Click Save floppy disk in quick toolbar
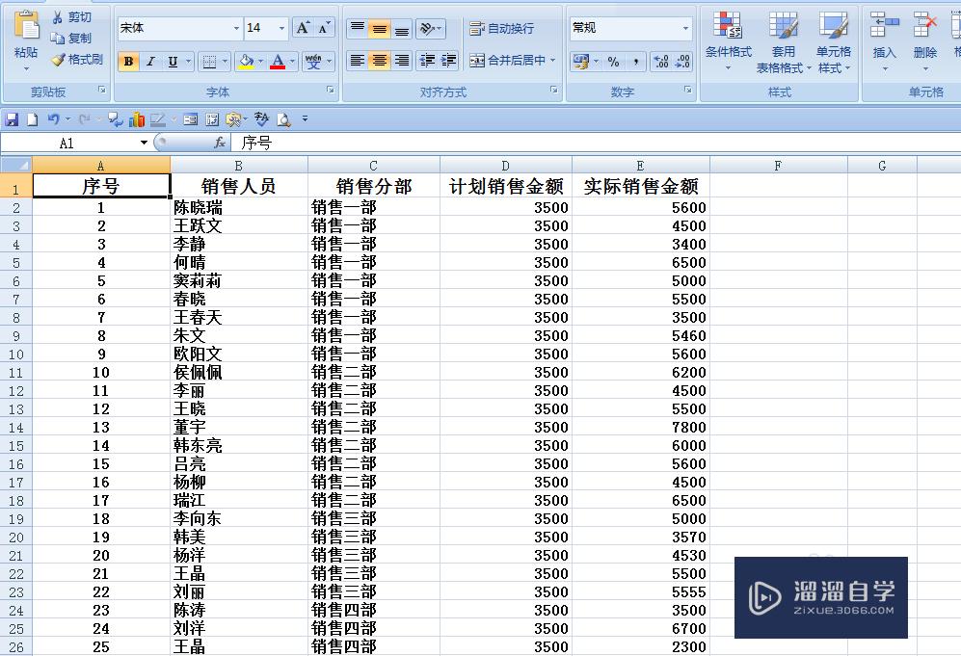 (12, 119)
